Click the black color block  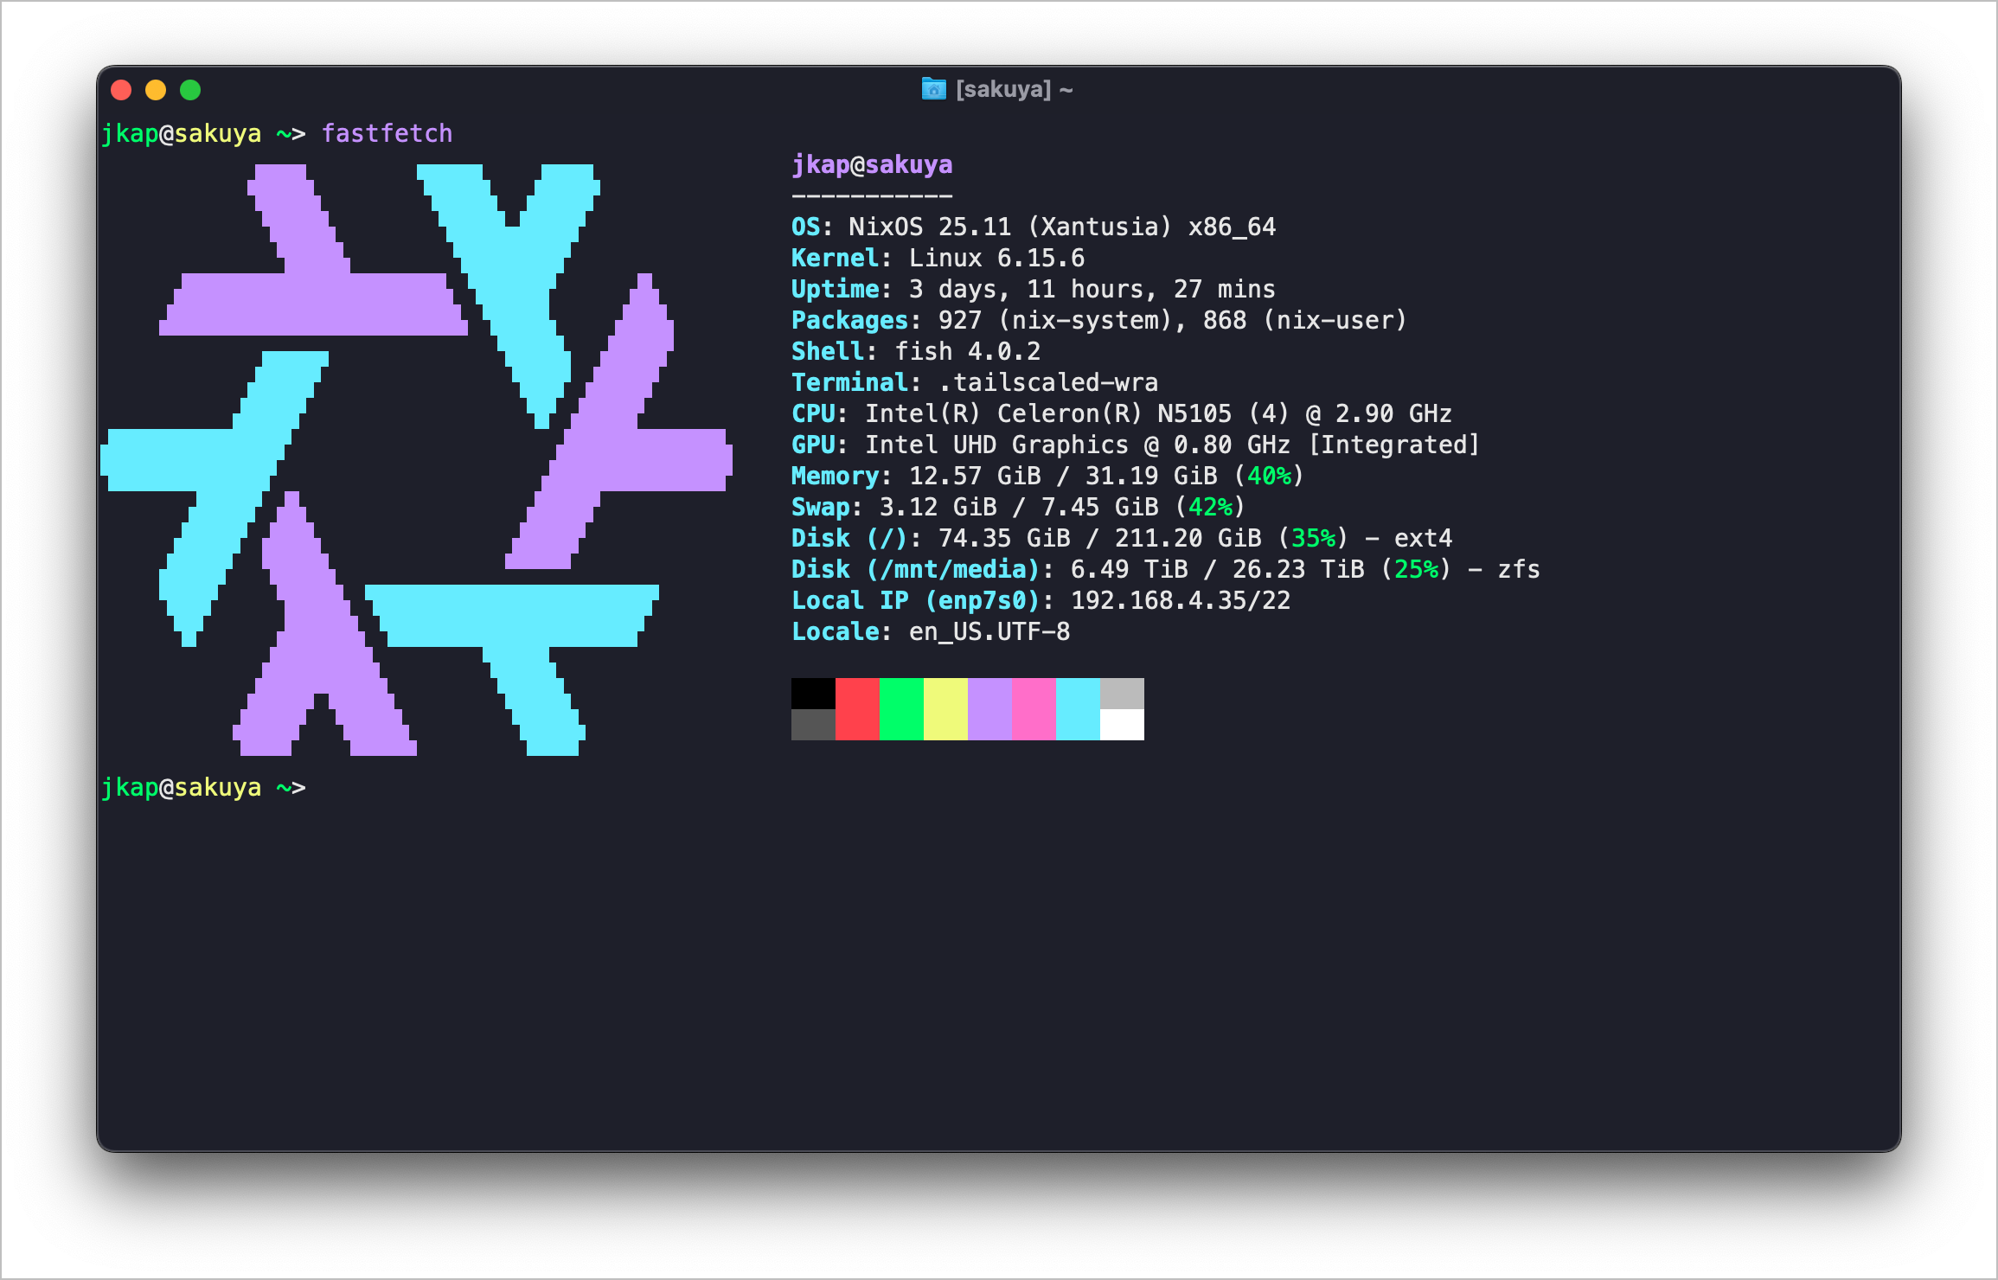(813, 694)
